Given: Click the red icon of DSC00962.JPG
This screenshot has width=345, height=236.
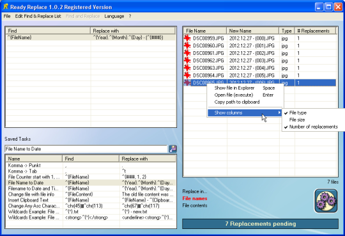Looking at the screenshot, I should click(187, 60).
